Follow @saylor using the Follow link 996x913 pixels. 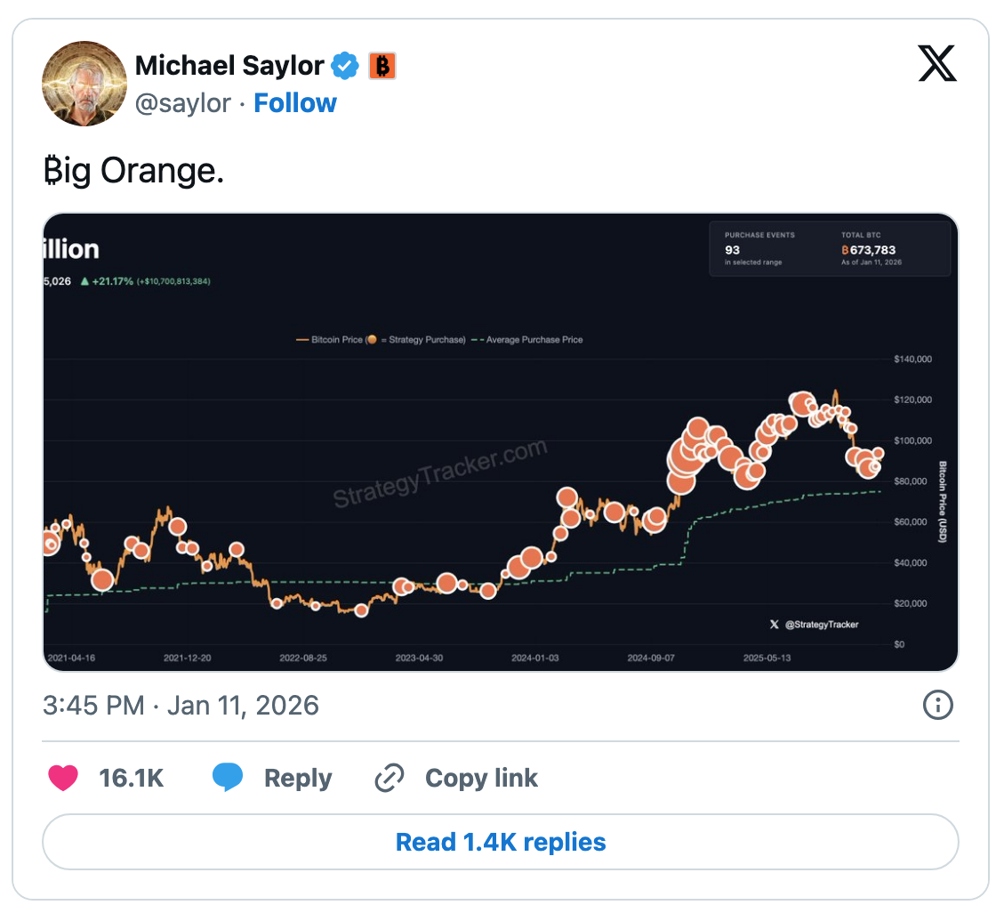click(294, 102)
